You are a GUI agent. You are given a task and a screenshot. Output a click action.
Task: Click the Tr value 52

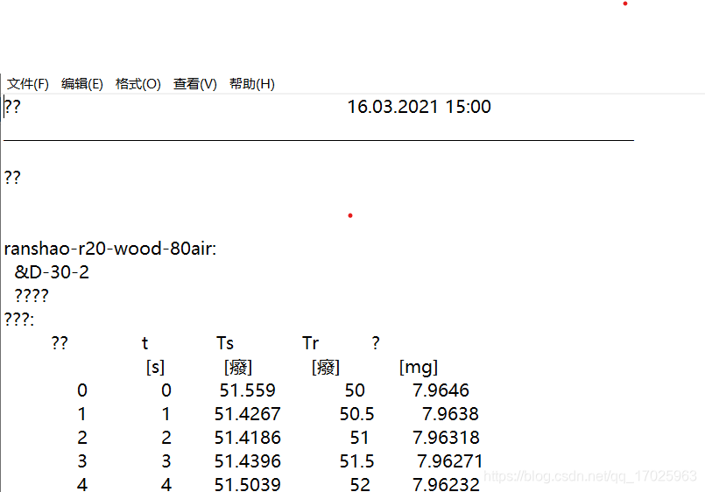360,484
